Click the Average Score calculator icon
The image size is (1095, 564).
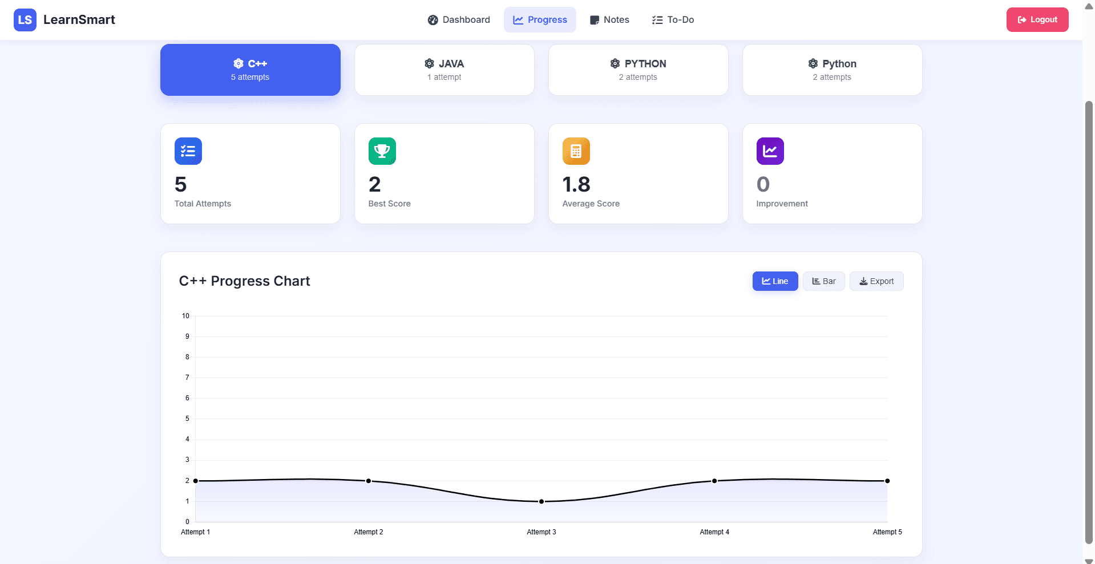[x=576, y=151]
